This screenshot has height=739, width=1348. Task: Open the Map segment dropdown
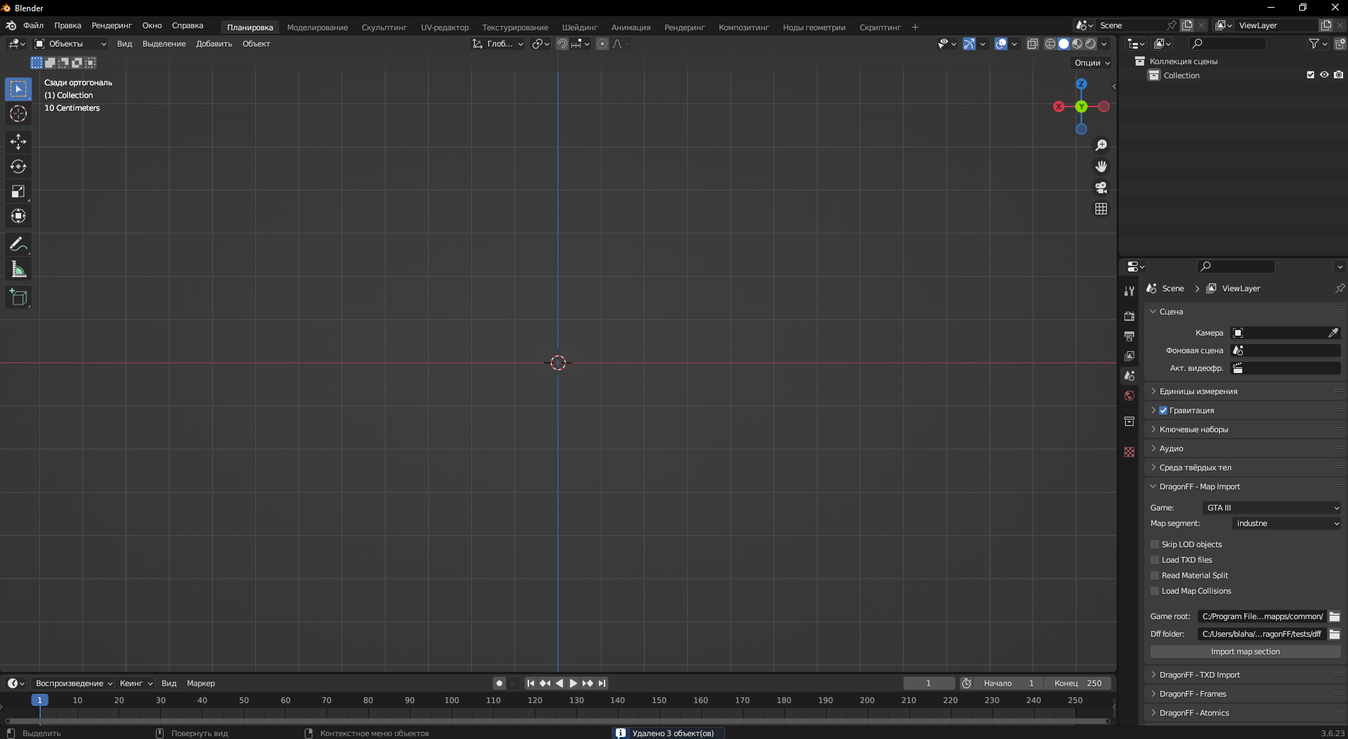1287,523
